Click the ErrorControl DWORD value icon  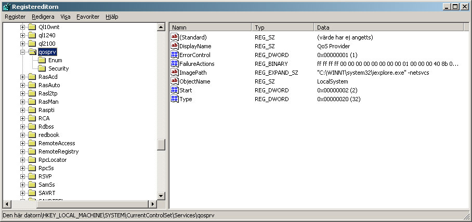click(x=174, y=55)
